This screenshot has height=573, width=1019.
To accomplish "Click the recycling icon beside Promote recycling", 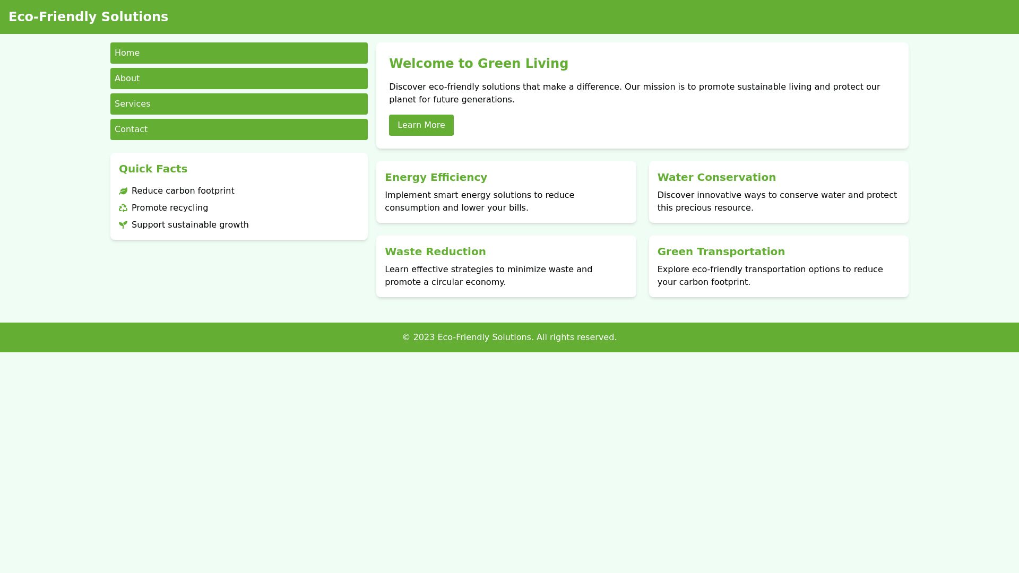I will pyautogui.click(x=123, y=208).
